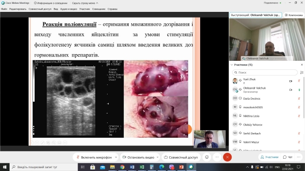
Task: Click Yurii Zhuk's avatar photo
Action: pyautogui.click(x=235, y=80)
